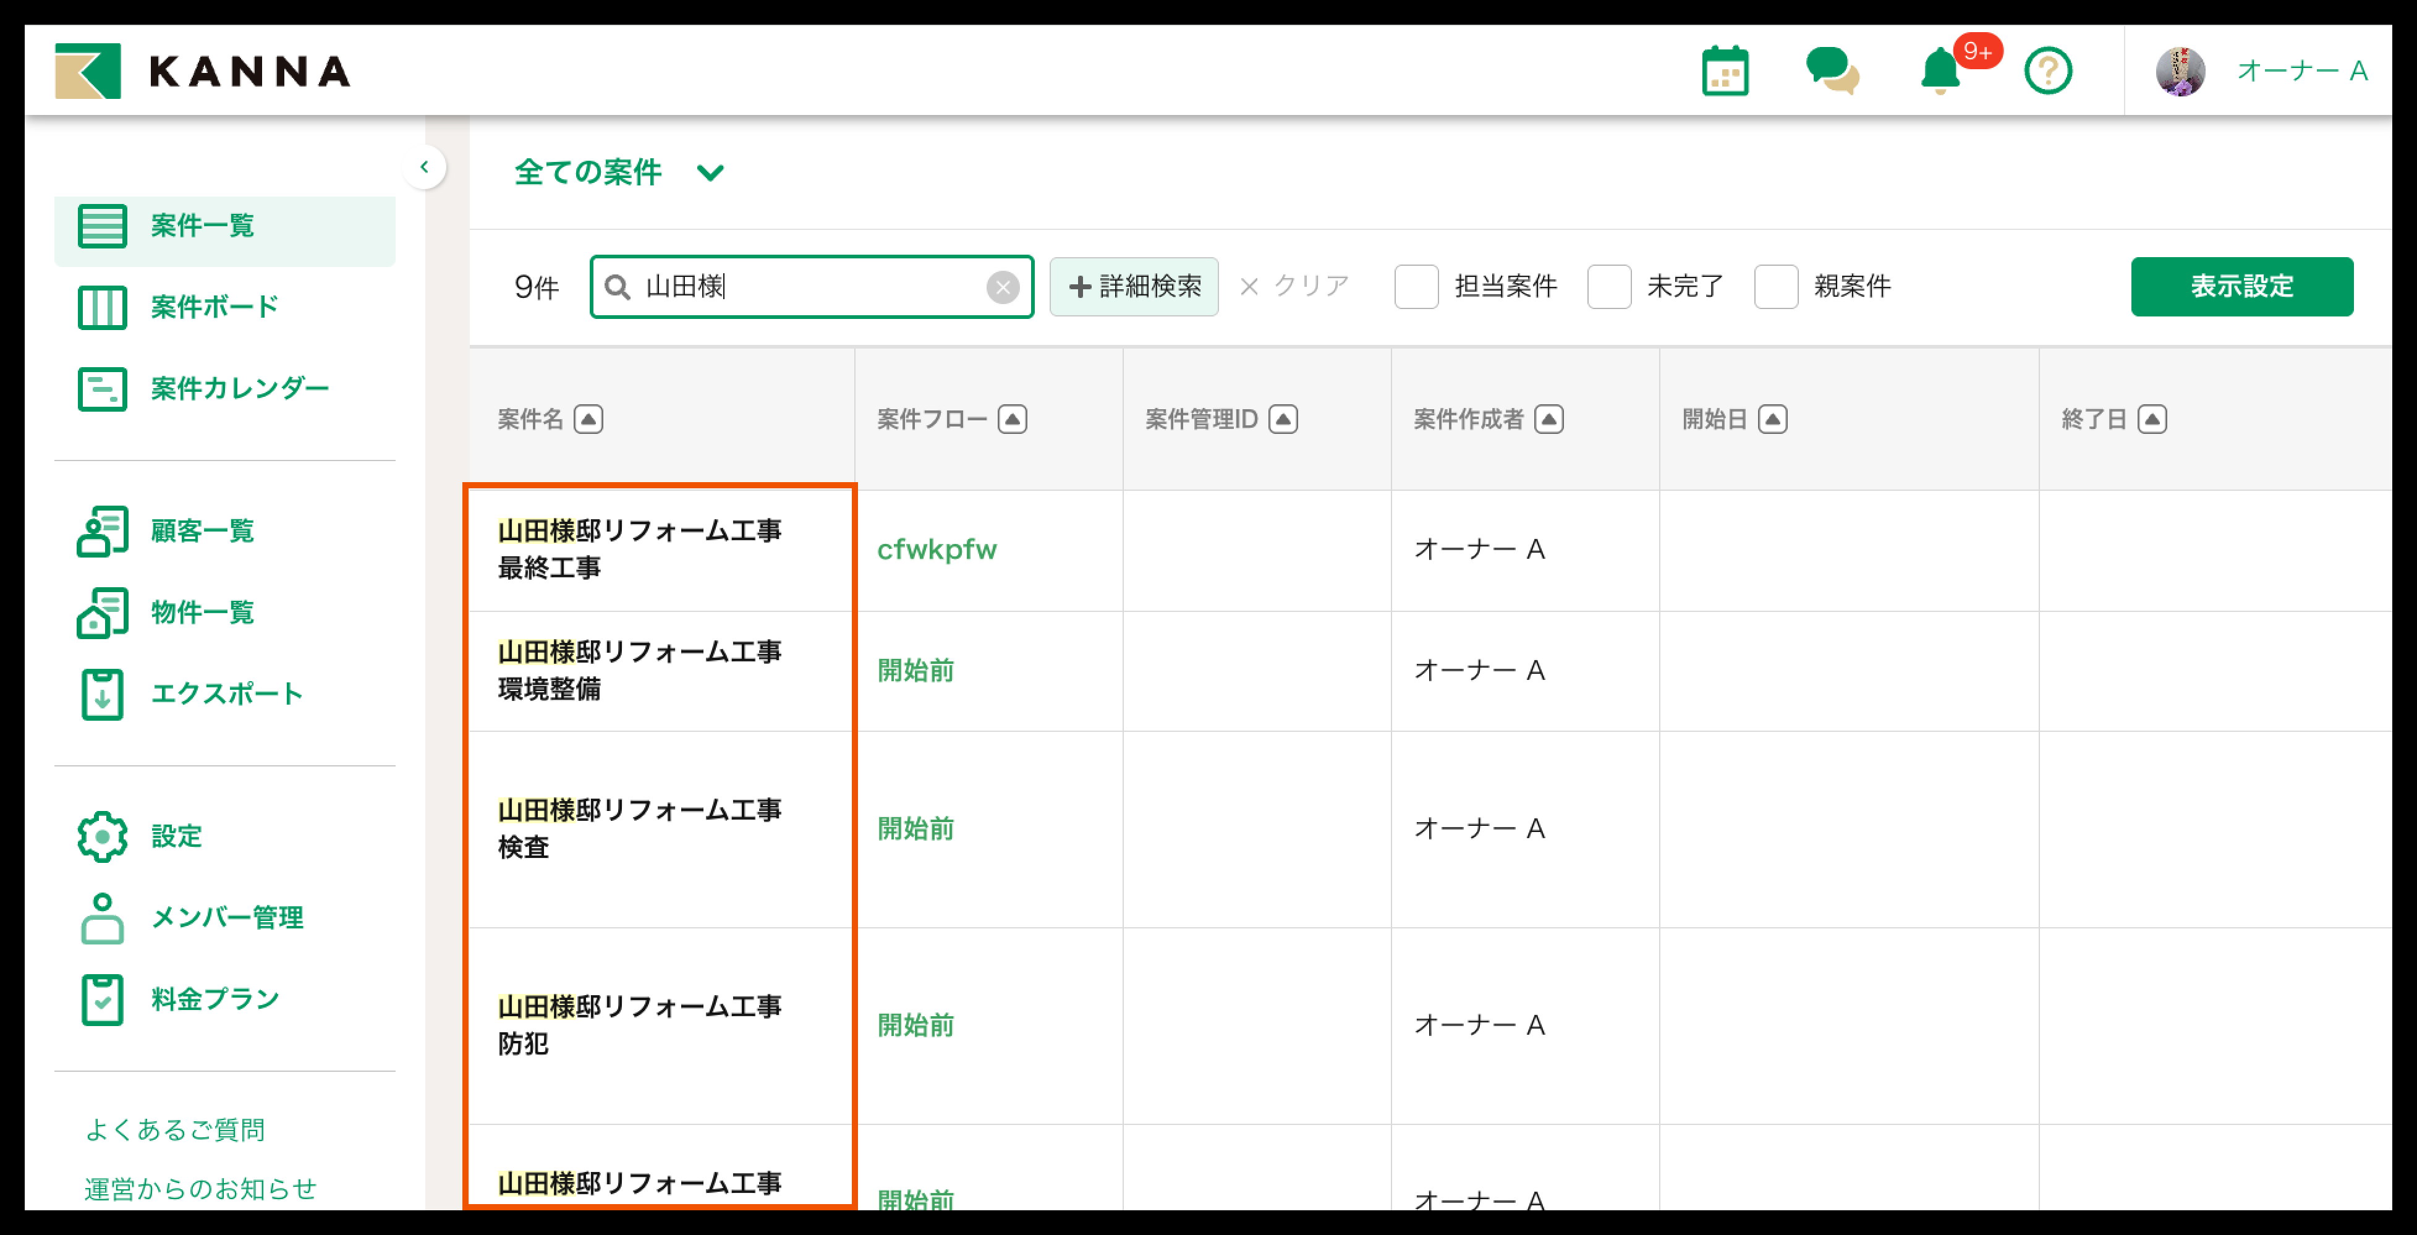Collapse the sidebar with chevron button
Image resolution: width=2417 pixels, height=1235 pixels.
(424, 167)
